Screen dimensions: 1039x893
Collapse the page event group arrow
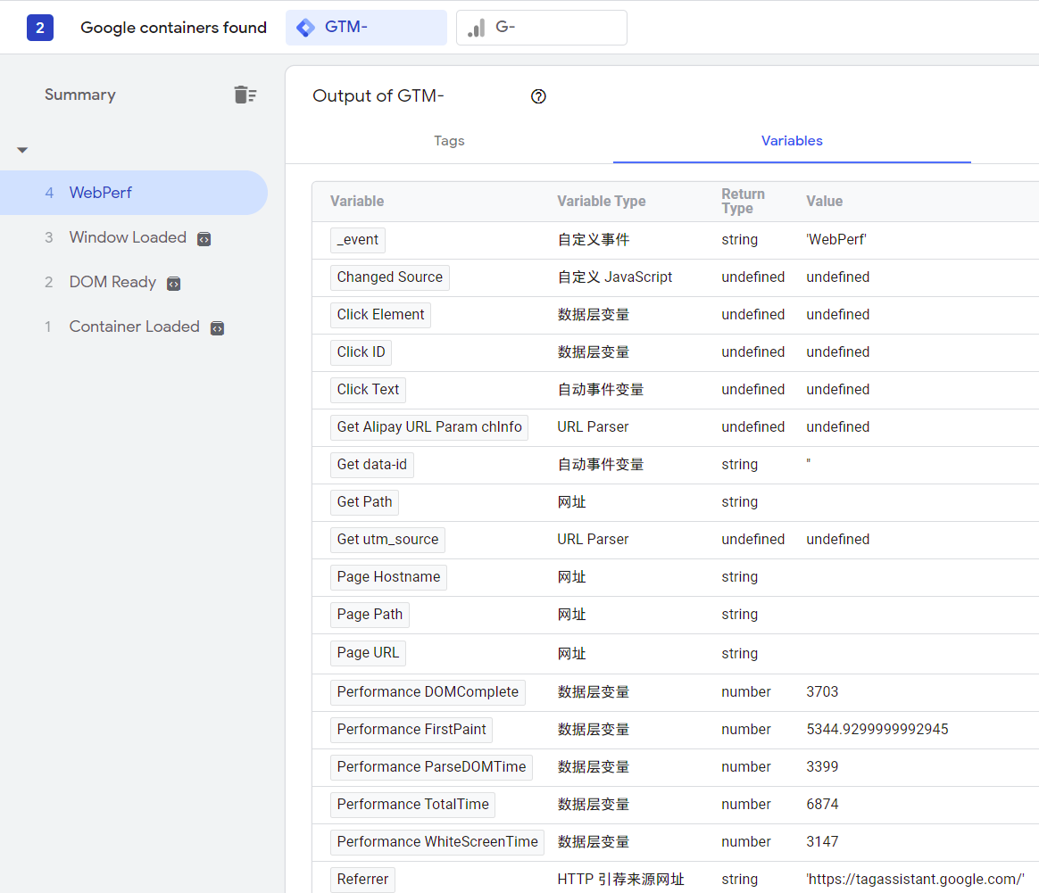click(x=22, y=151)
